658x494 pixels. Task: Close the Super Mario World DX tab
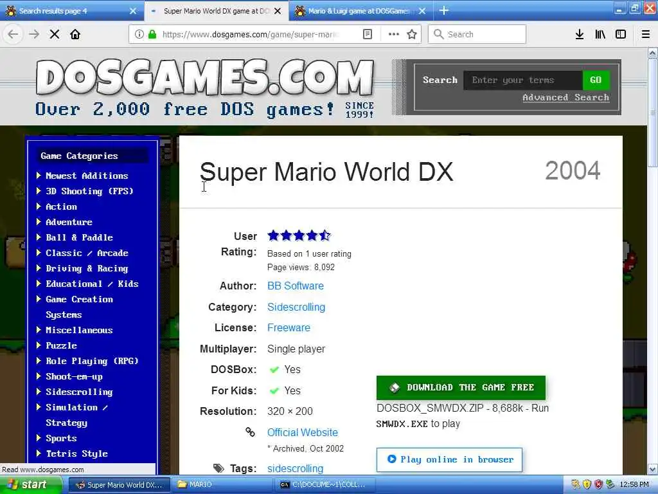click(278, 11)
